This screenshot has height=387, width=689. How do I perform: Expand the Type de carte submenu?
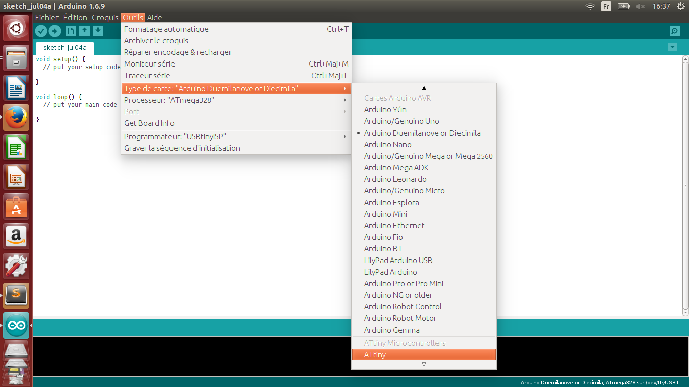pyautogui.click(x=236, y=89)
